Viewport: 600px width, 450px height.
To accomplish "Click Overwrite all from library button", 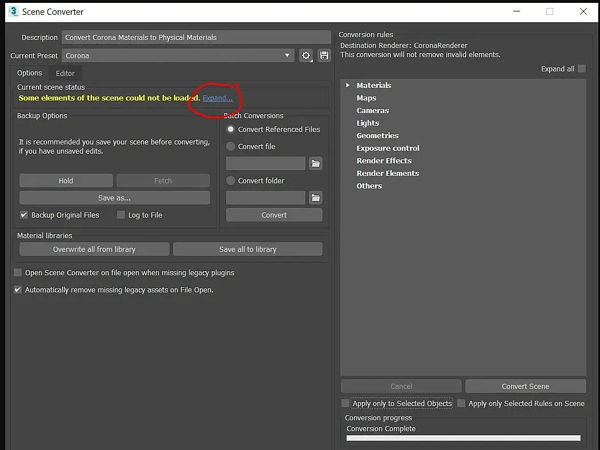I will click(94, 249).
